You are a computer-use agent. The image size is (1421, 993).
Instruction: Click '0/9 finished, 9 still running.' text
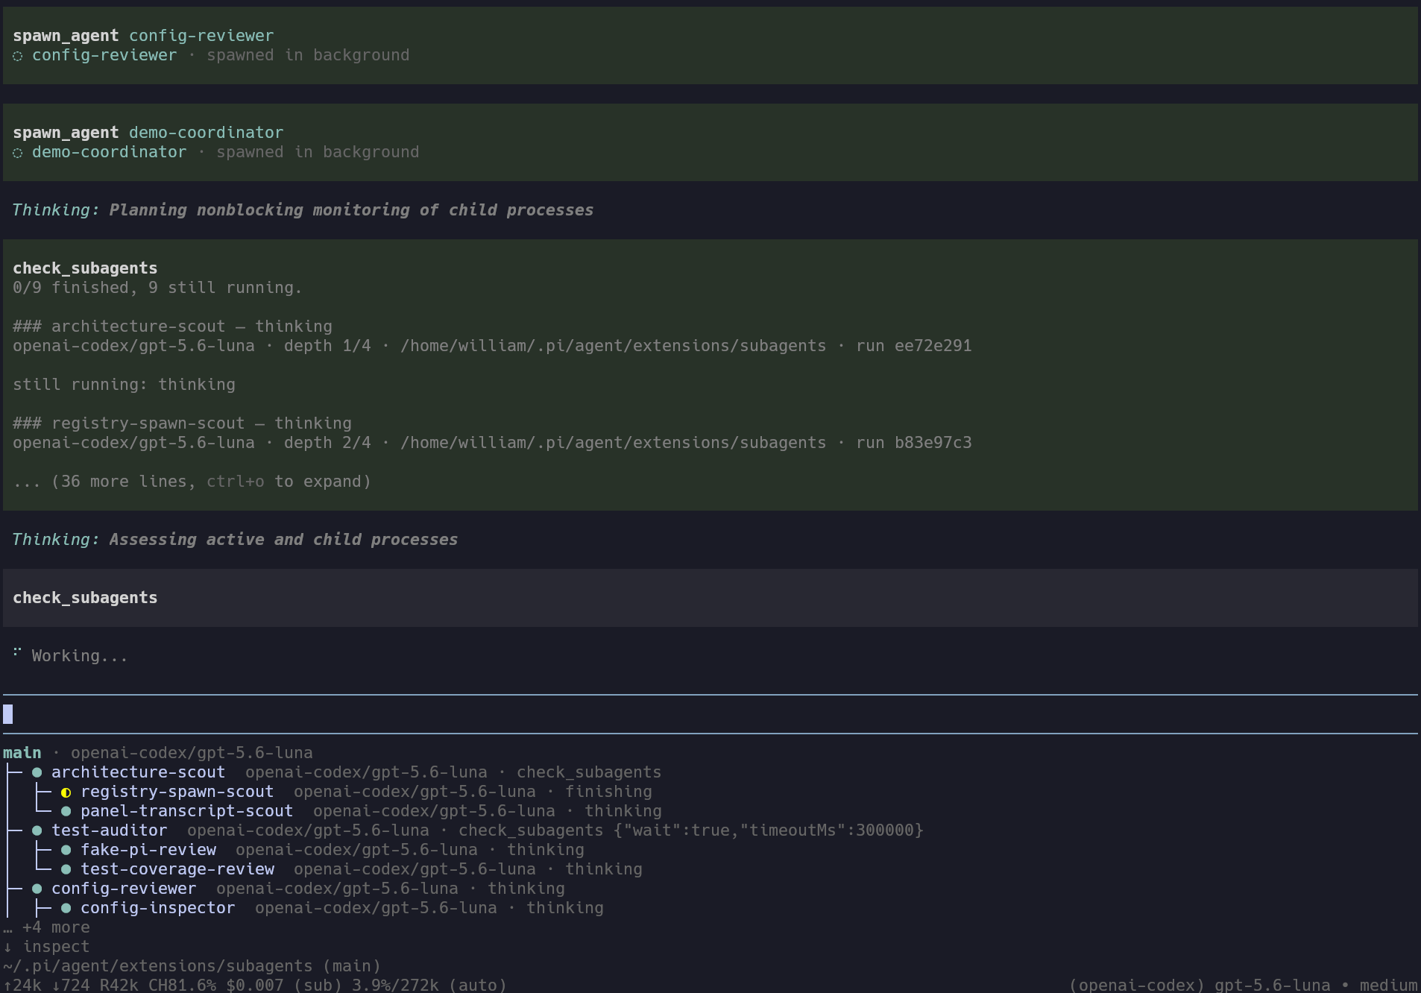pos(157,288)
